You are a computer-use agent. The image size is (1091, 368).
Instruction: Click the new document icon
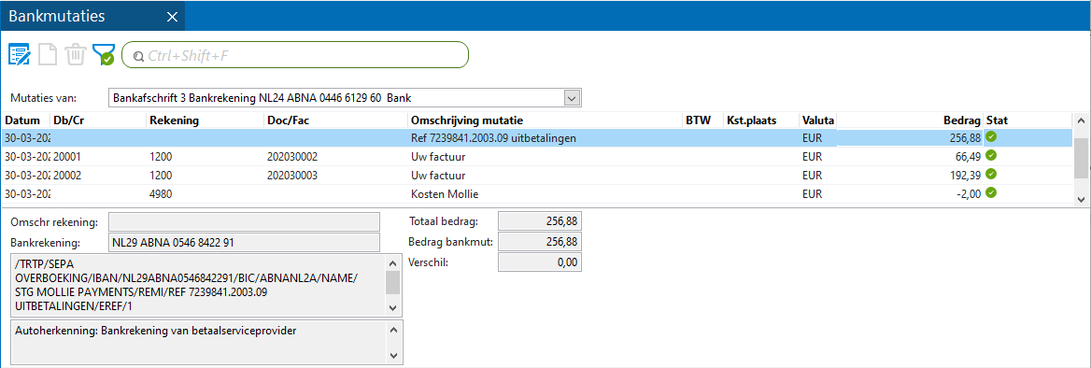[x=48, y=54]
